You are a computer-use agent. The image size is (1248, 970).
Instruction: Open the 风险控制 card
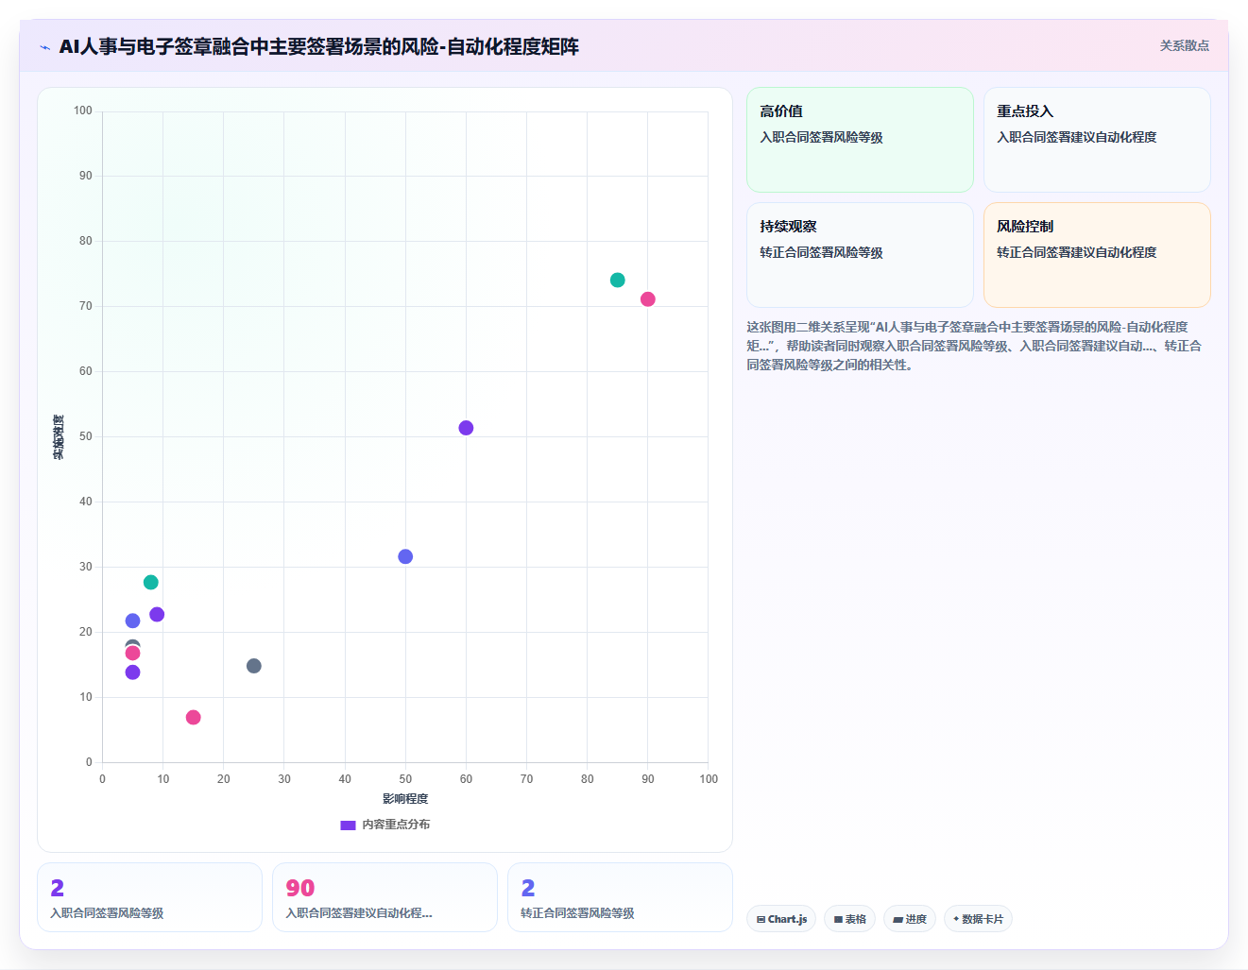pyautogui.click(x=1097, y=255)
